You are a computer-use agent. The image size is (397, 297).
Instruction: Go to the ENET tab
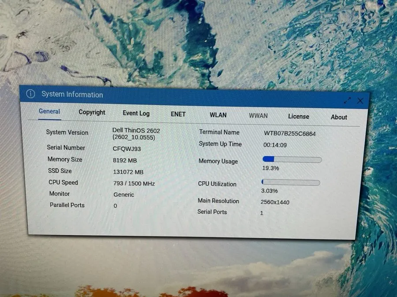point(178,114)
